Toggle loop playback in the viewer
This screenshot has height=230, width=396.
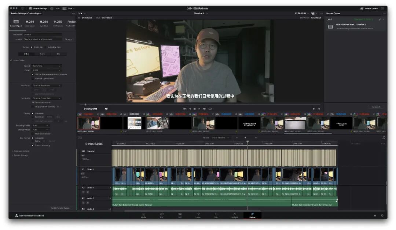210,109
